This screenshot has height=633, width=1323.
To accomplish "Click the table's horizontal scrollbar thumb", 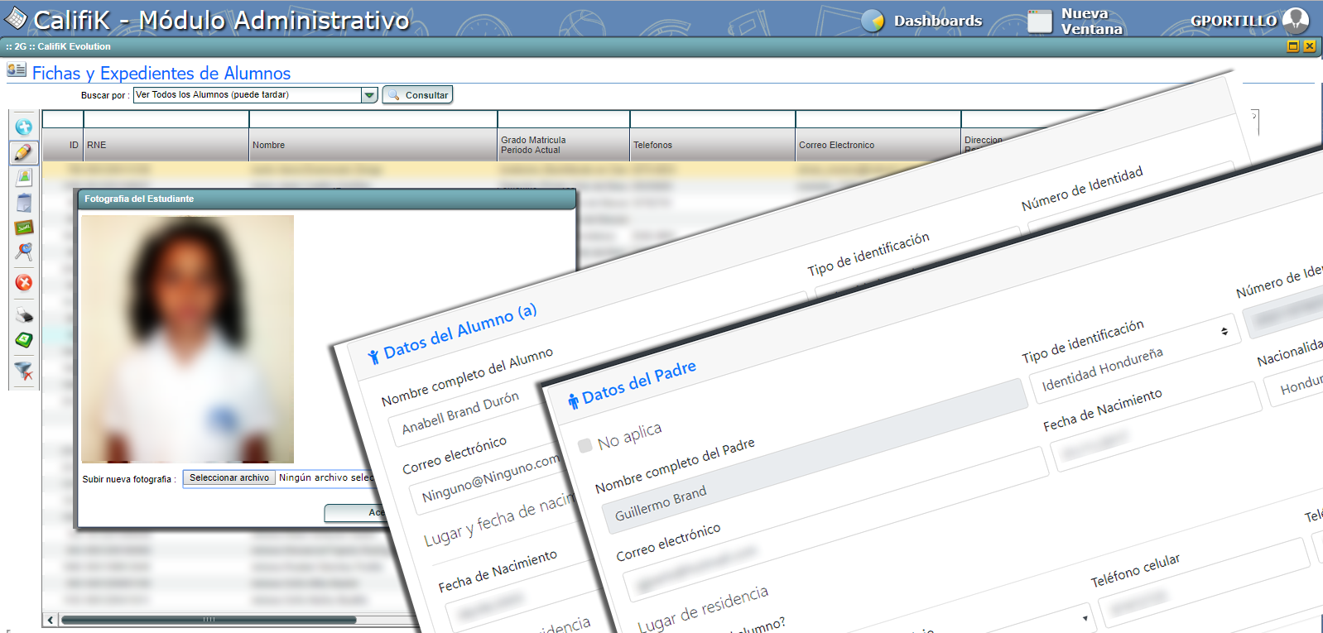I will click(x=209, y=620).
